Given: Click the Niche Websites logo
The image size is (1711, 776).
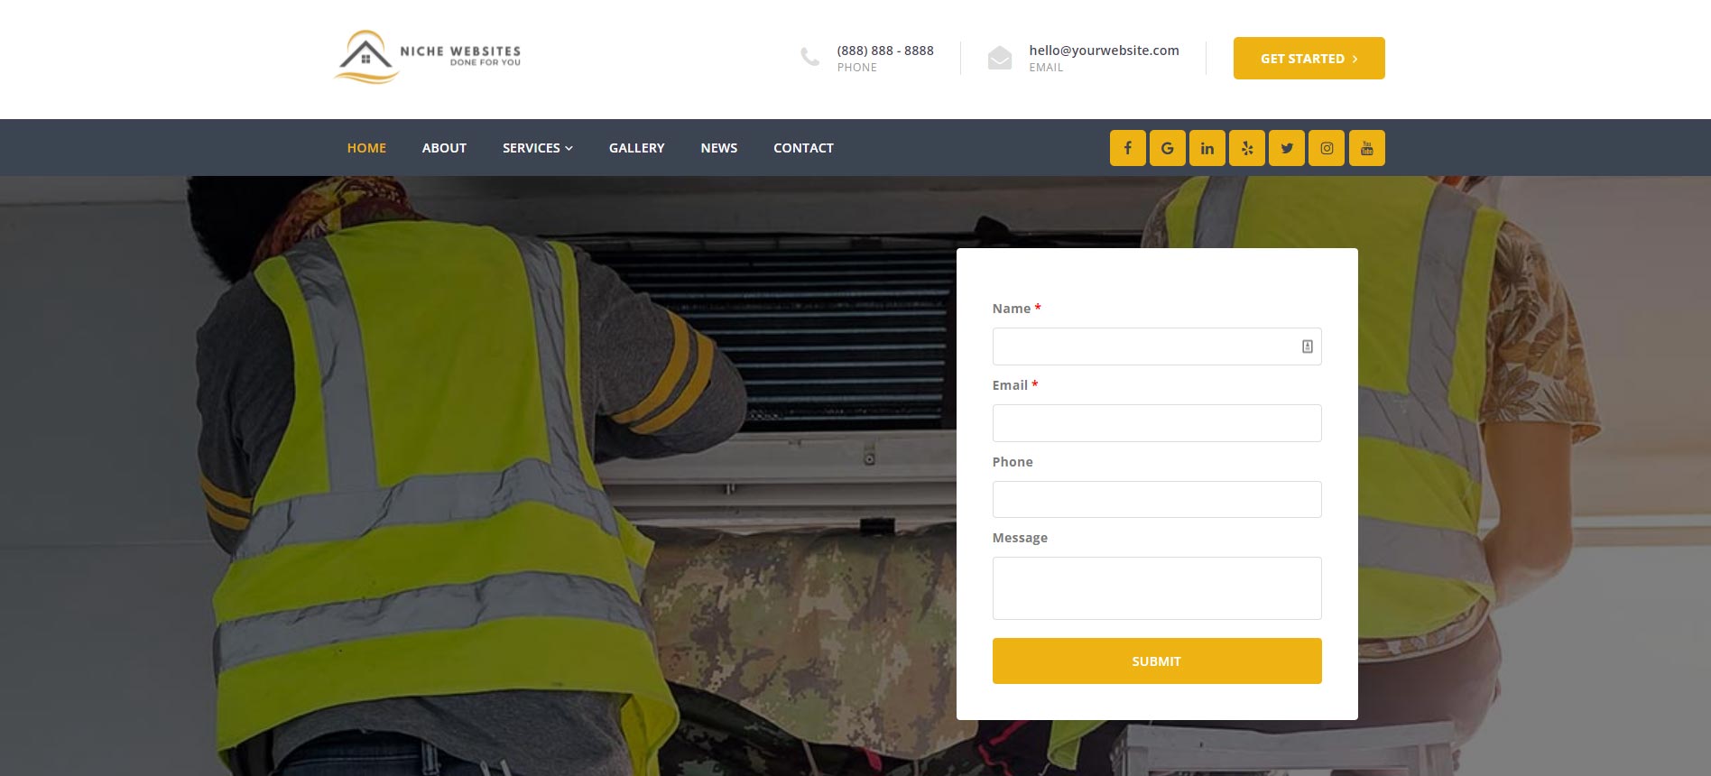Looking at the screenshot, I should (428, 58).
